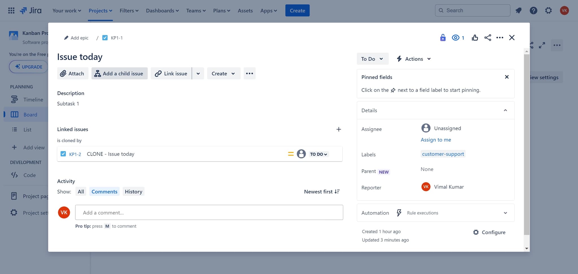Image resolution: width=578 pixels, height=274 pixels.
Task: Click the plus icon beside Linked issues
Action: coord(339,129)
